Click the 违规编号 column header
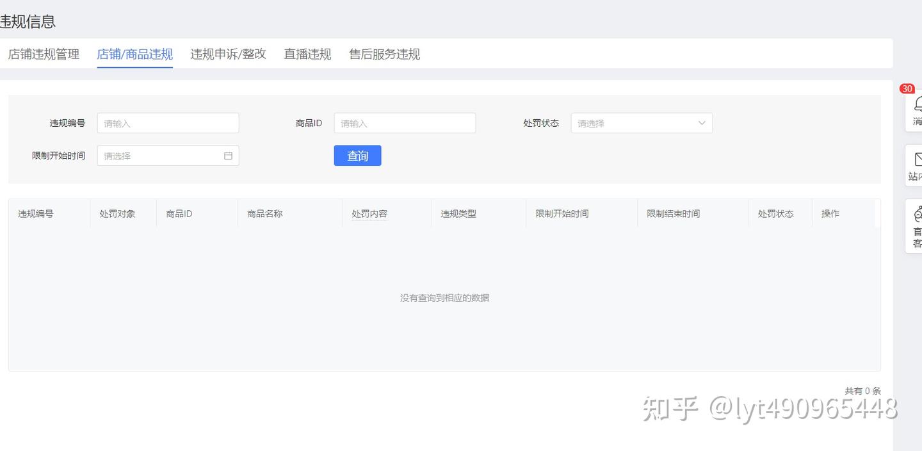The image size is (922, 451). pyautogui.click(x=36, y=214)
